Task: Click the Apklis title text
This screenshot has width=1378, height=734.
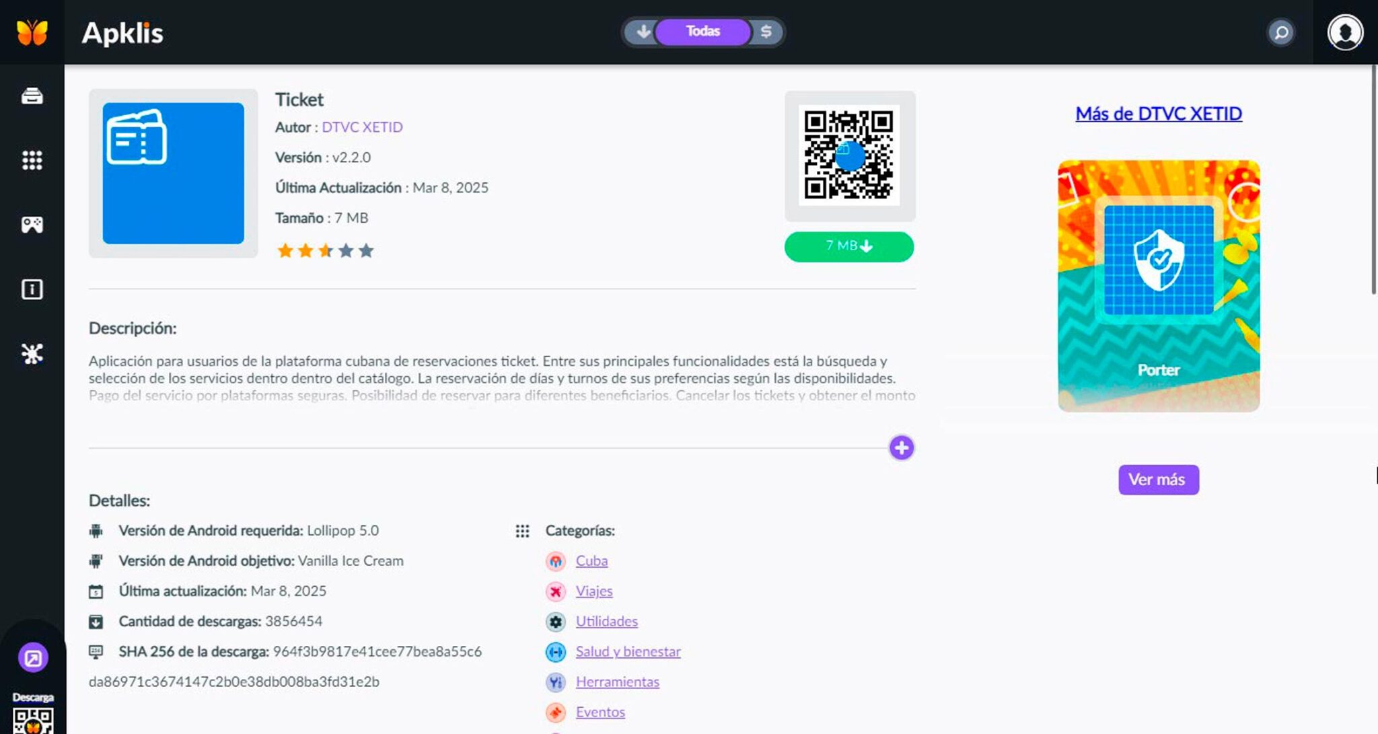Action: (x=122, y=33)
